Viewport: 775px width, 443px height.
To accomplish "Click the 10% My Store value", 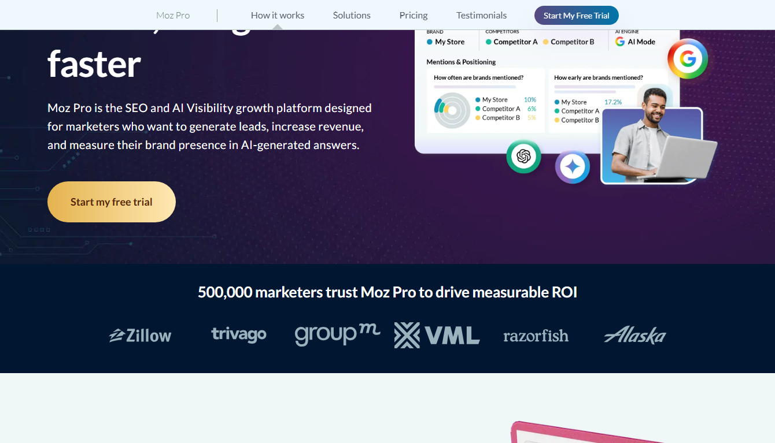I will click(x=530, y=100).
